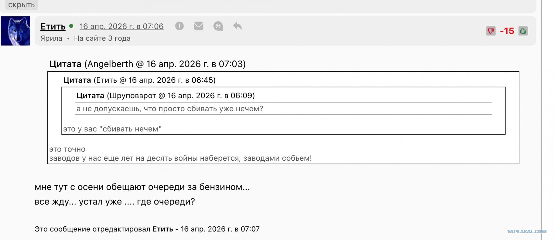The image size is (554, 240).
Task: Click the quote header Етить 06:45
Action: click(139, 80)
